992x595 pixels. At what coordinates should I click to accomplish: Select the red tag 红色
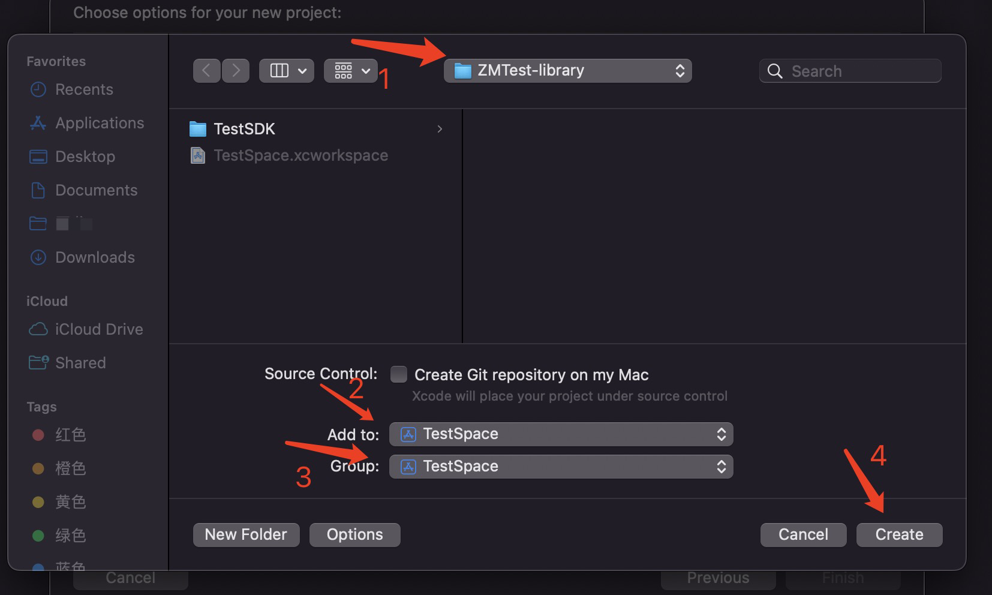[x=70, y=435]
